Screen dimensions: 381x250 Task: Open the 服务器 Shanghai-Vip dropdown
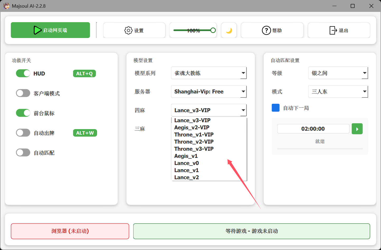click(243, 92)
